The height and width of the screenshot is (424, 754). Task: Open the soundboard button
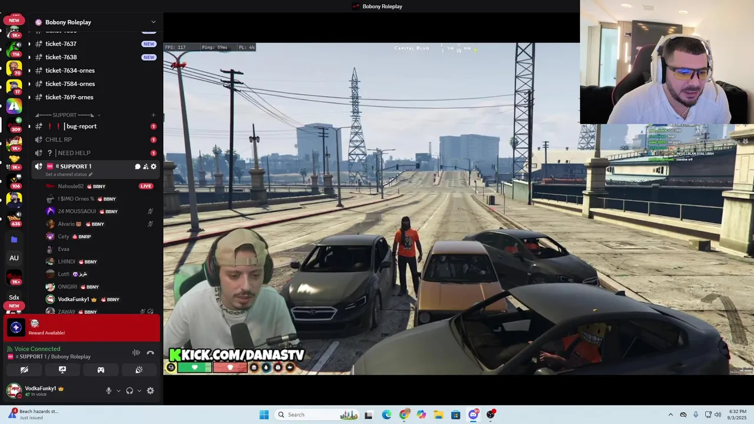139,370
